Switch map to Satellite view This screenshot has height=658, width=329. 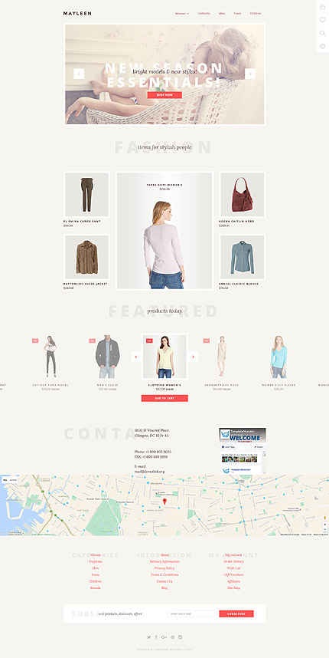[14, 479]
